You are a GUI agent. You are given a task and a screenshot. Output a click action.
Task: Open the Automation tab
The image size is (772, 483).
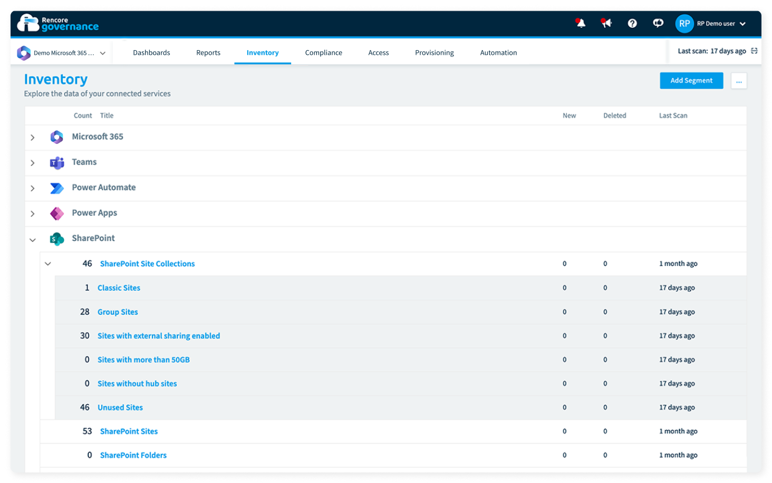(x=498, y=53)
